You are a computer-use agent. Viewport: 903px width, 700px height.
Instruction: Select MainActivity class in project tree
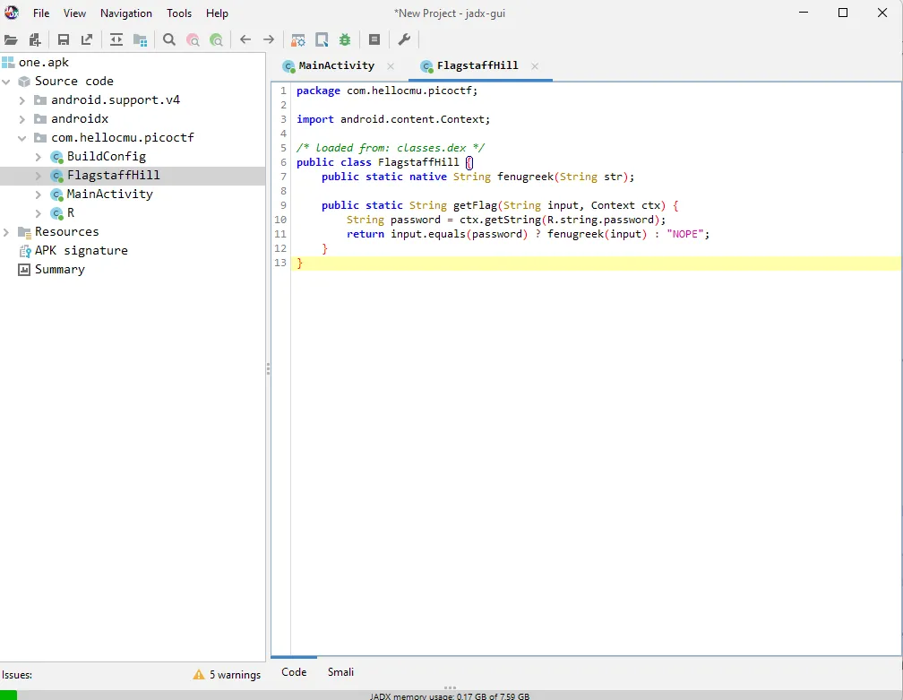point(110,194)
